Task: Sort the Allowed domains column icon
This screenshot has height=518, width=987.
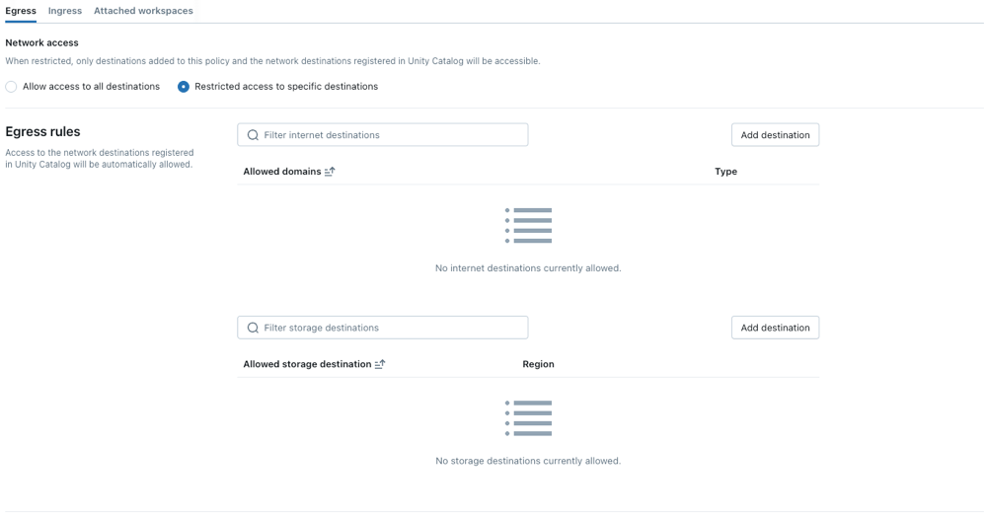Action: [330, 172]
